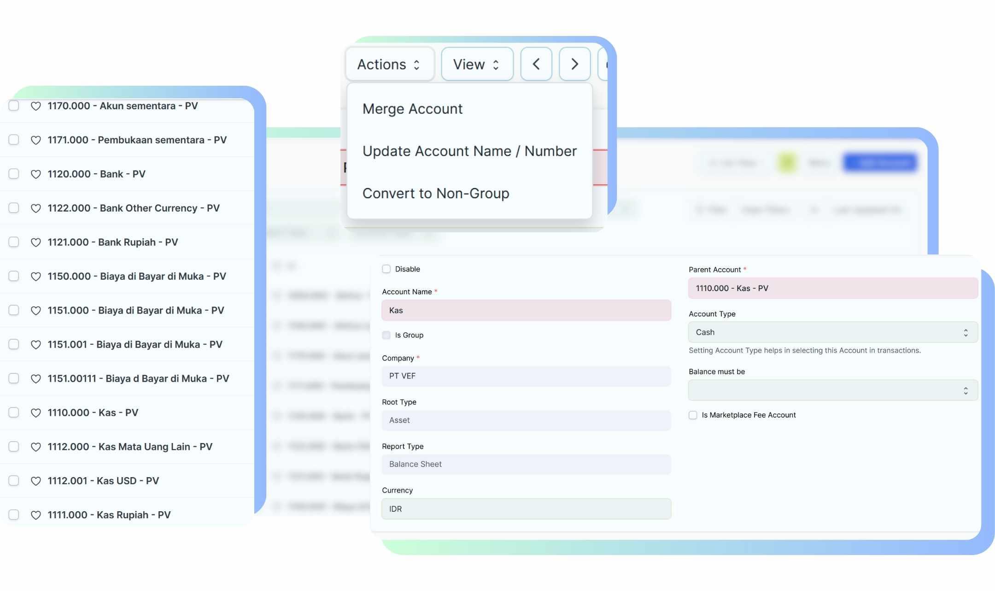Open the Account Type dropdown

(x=832, y=332)
